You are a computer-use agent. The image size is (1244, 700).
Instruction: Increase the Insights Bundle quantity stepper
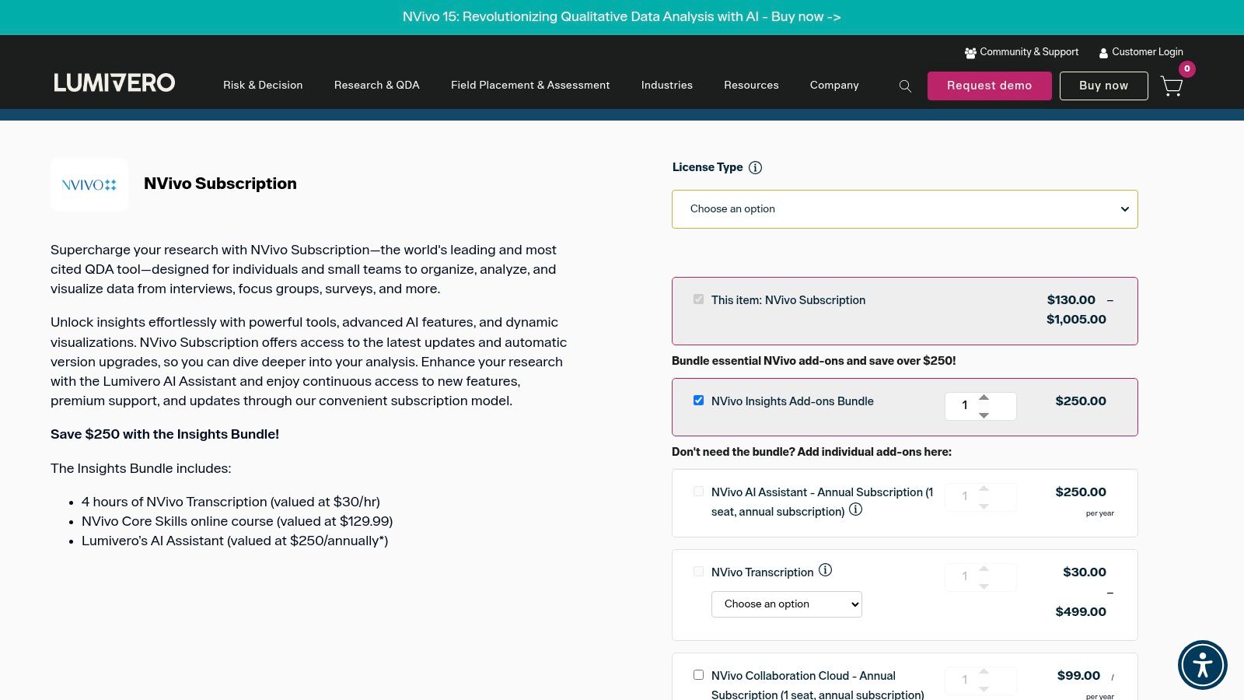(984, 397)
